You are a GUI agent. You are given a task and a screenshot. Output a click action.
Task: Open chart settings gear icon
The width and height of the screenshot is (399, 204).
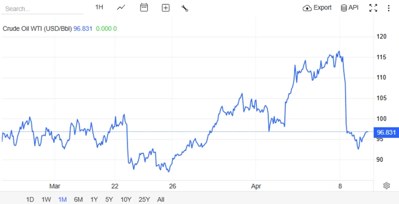click(x=387, y=186)
